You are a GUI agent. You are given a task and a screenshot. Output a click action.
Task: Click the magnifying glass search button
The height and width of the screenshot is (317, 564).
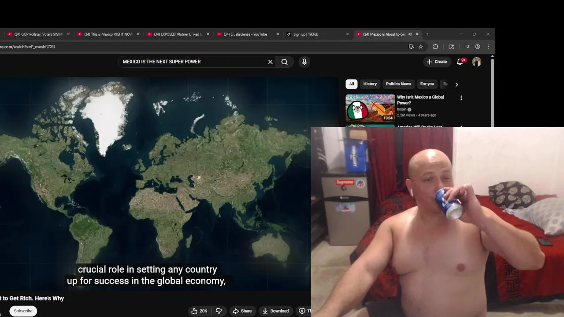(x=285, y=62)
